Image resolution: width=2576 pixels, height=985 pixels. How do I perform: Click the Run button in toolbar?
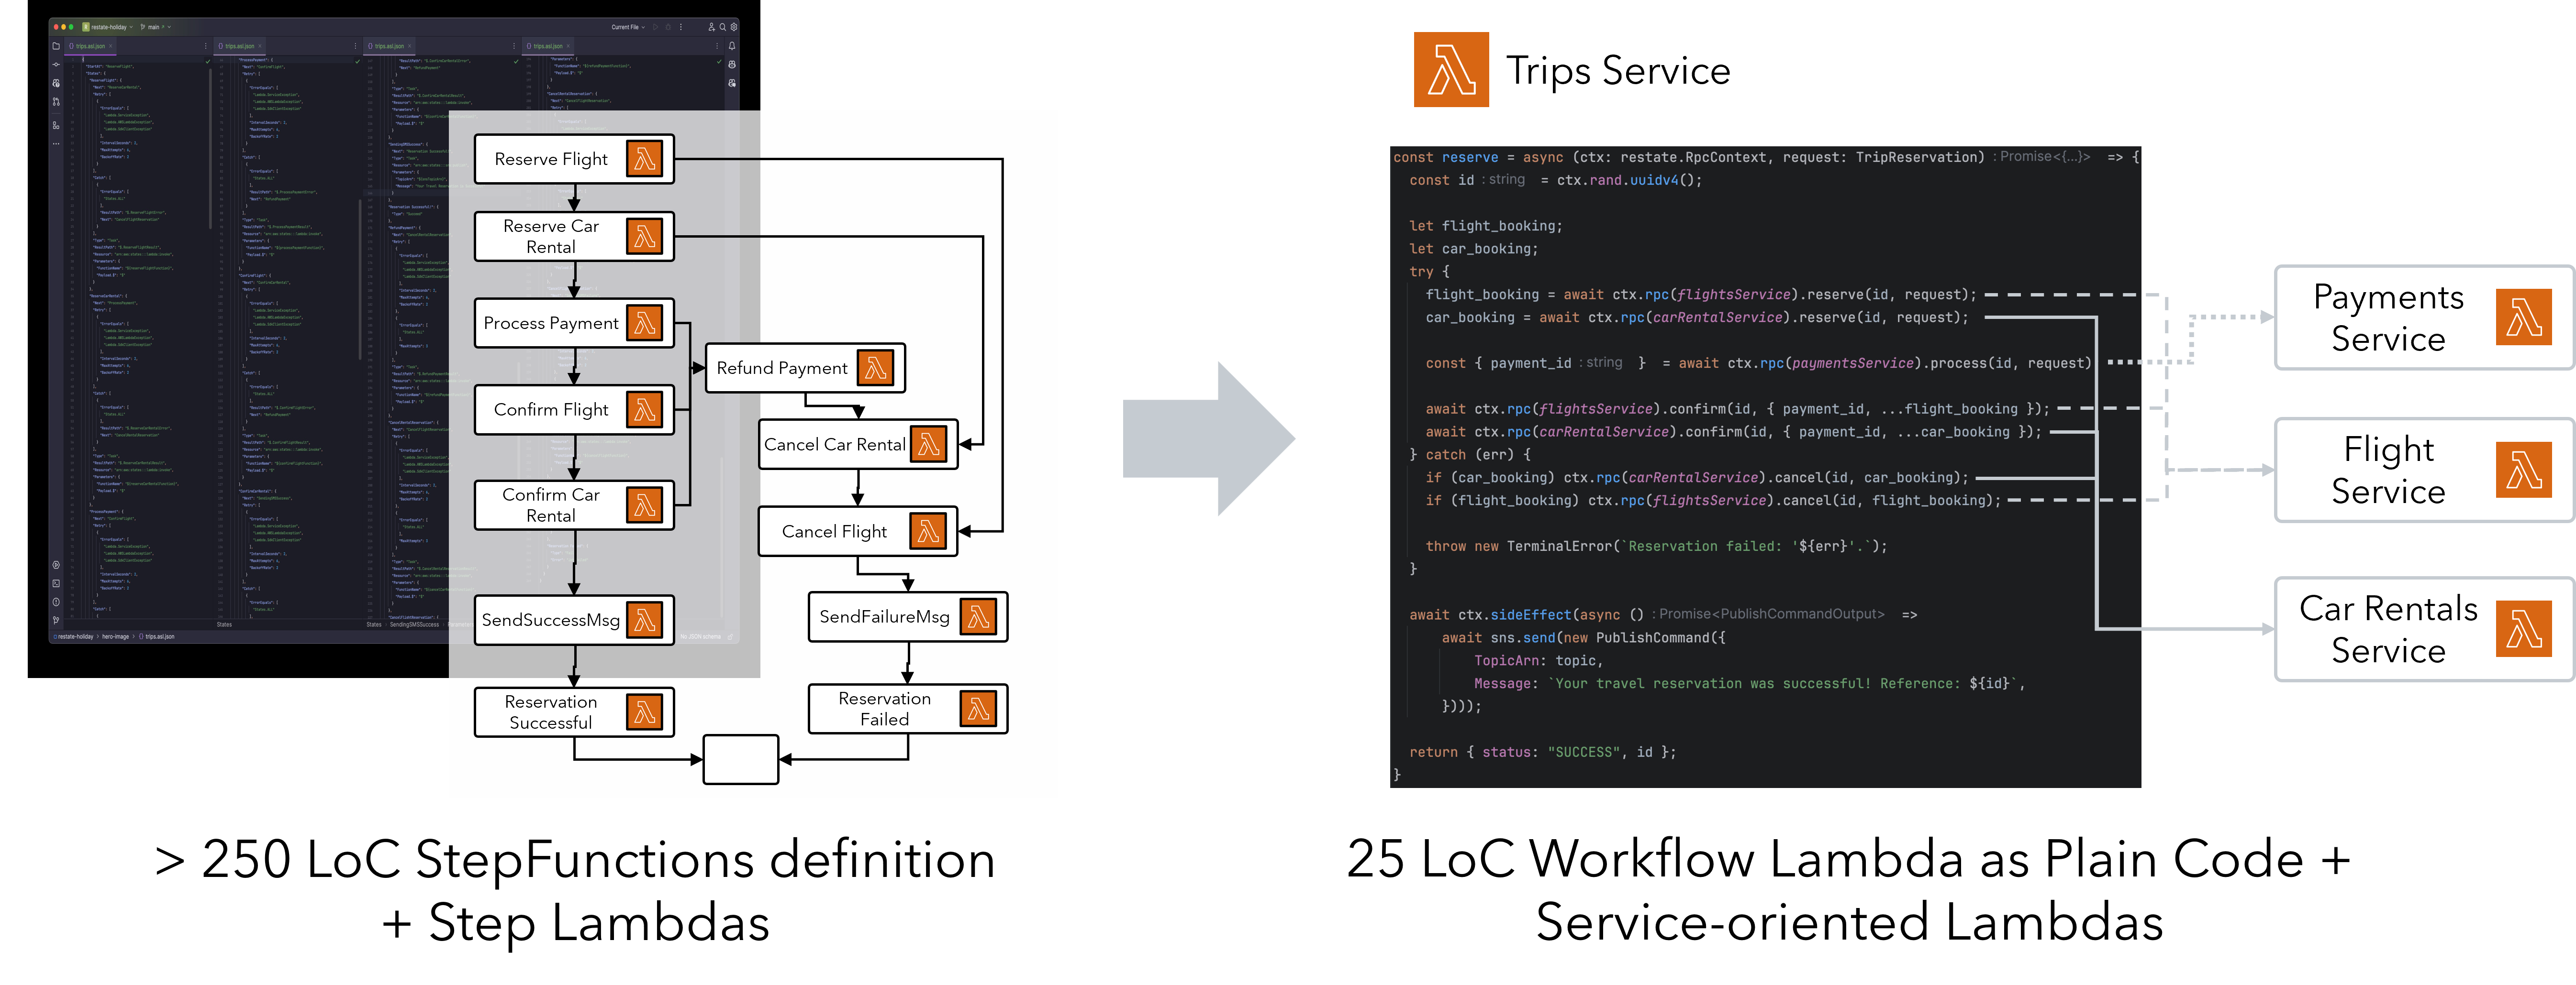(655, 27)
